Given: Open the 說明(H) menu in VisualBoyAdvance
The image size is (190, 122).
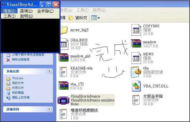Looking at the screenshot, I should tap(26, 16).
